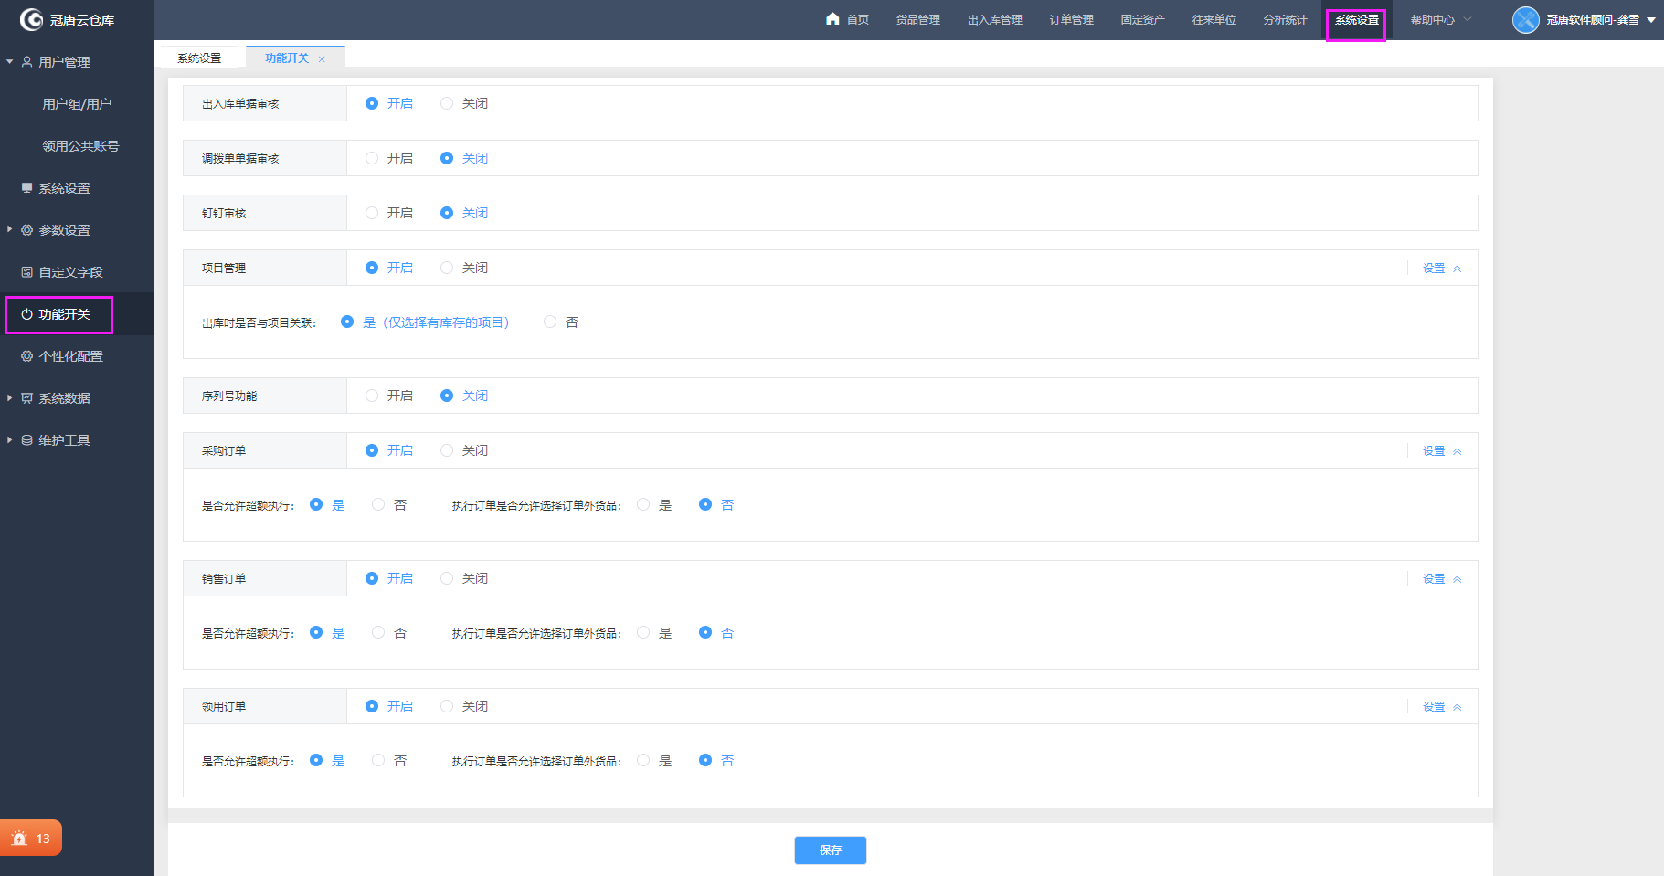Click the 自定义字段 icon in the sidebar
This screenshot has height=876, width=1664.
click(26, 272)
